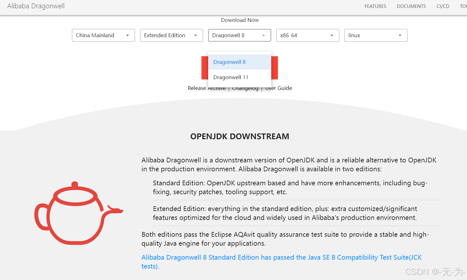Image resolution: width=467 pixels, height=280 pixels.
Task: Open the Extended Edition dropdown
Action: [x=171, y=35]
